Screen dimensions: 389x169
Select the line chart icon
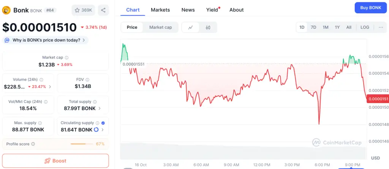(x=191, y=27)
